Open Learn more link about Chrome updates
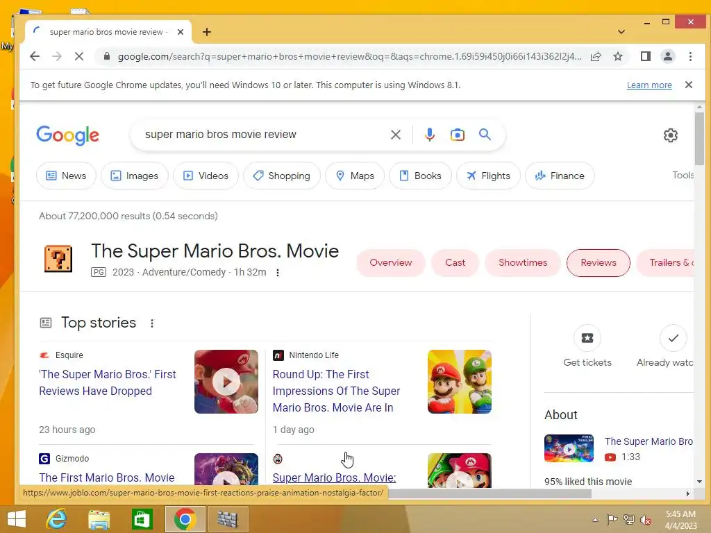This screenshot has width=711, height=533. [x=649, y=85]
